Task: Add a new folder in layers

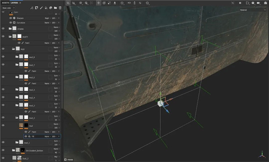Action: tap(55, 8)
